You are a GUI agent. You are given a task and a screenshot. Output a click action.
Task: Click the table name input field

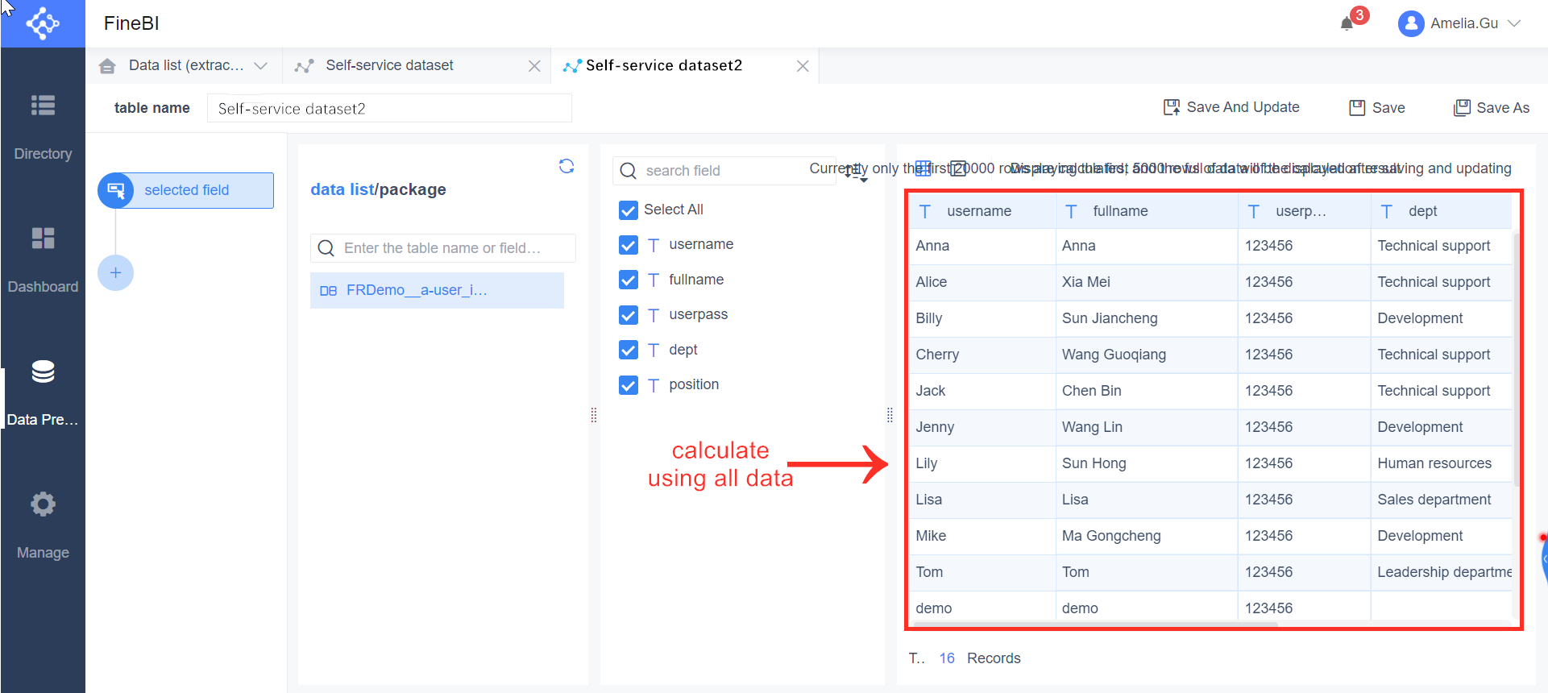pos(389,108)
